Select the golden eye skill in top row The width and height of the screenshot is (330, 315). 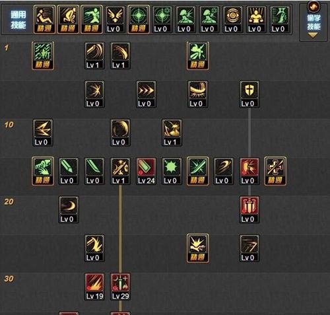point(232,19)
